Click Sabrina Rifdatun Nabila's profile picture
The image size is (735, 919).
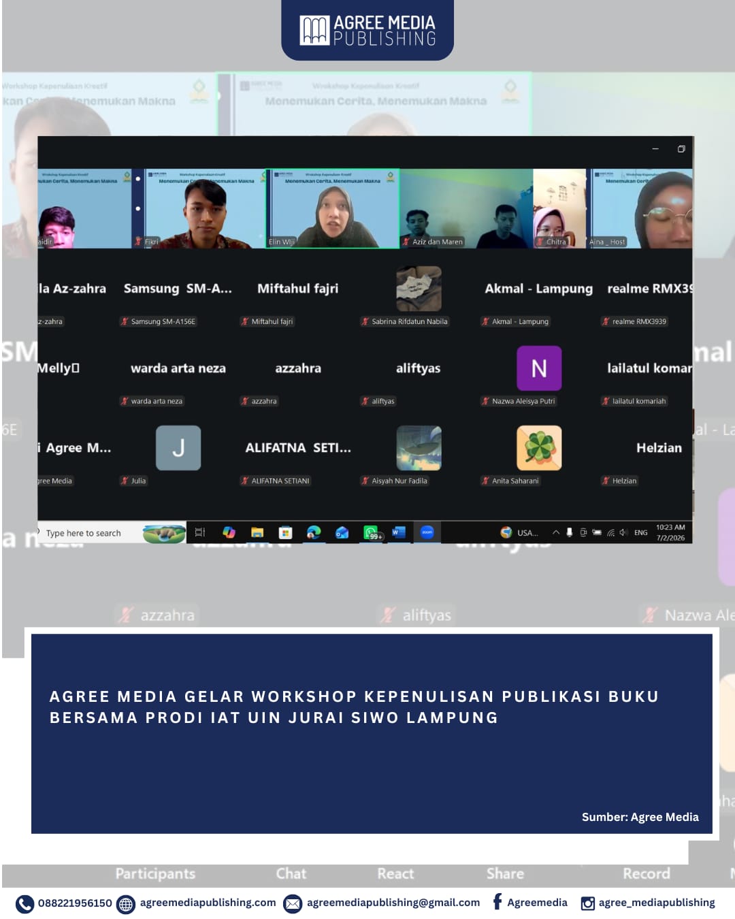pyautogui.click(x=419, y=289)
